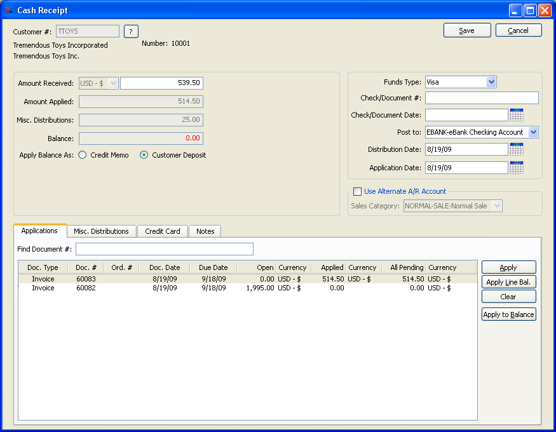Expand the Funds Type dropdown
The image size is (556, 432).
point(491,82)
